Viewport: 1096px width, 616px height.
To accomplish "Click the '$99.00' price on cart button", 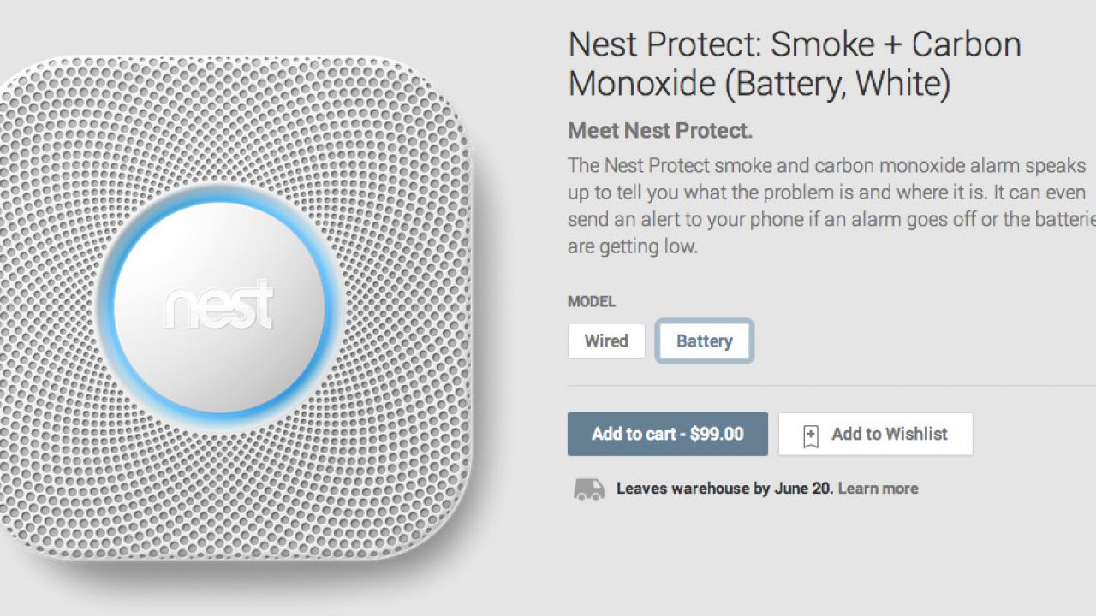I will point(717,434).
